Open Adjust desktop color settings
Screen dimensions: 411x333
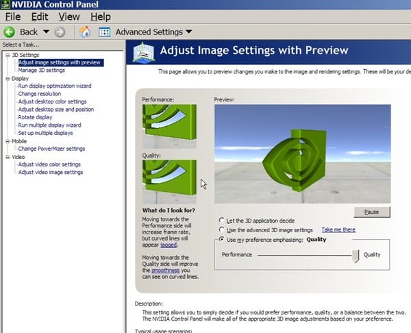(x=53, y=101)
